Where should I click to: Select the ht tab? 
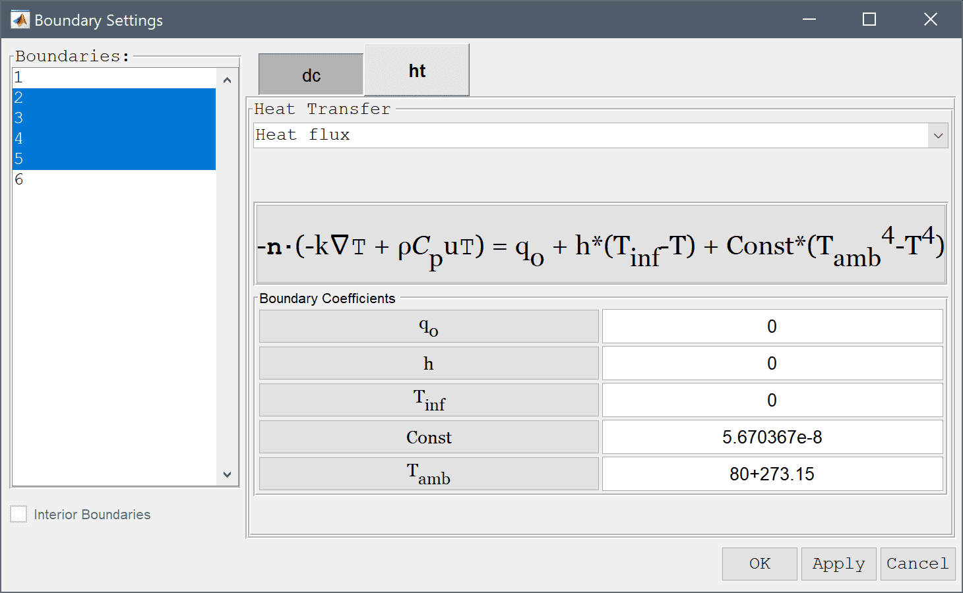click(x=417, y=70)
